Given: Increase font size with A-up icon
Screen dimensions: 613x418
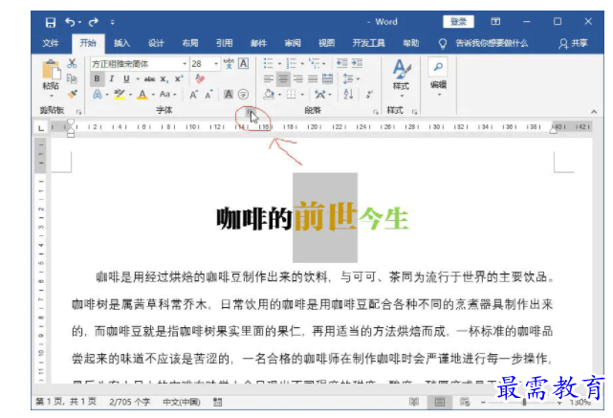Looking at the screenshot, I should (193, 95).
